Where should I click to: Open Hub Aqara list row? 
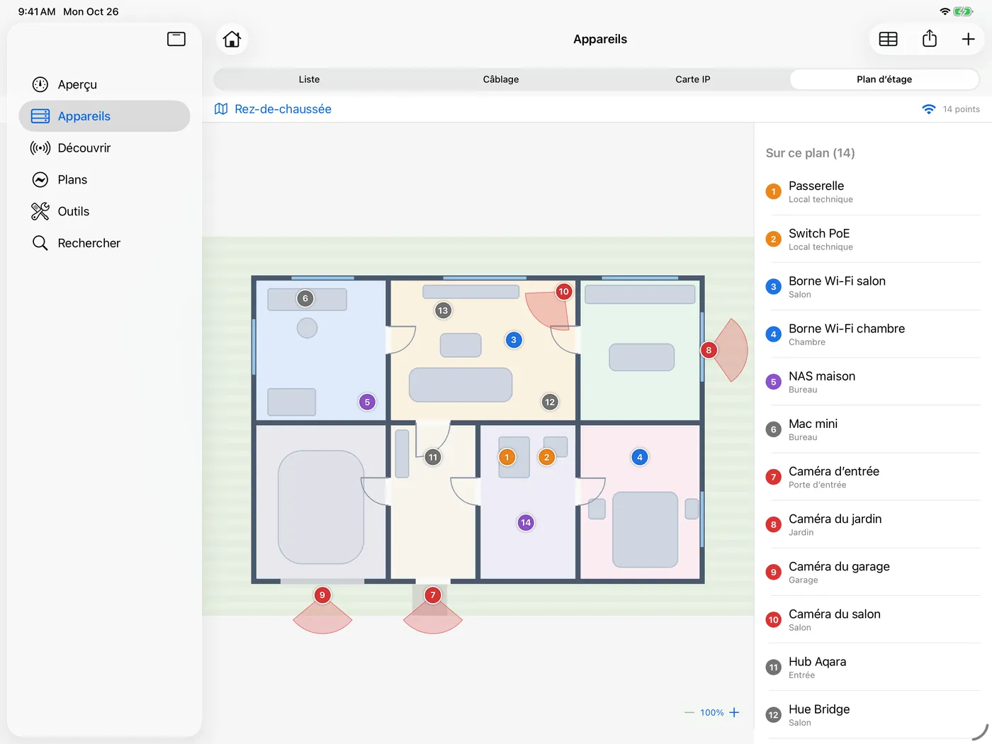(x=873, y=667)
